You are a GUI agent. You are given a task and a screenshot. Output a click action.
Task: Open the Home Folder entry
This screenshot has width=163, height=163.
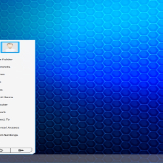7,59
